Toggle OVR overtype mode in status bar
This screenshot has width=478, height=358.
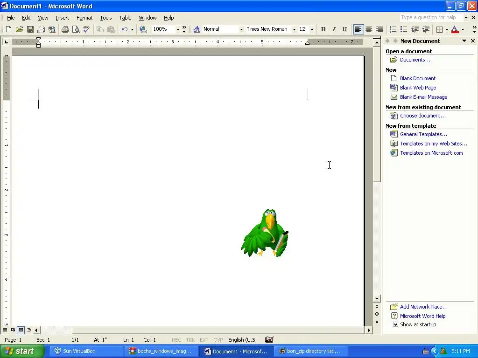[x=218, y=340]
